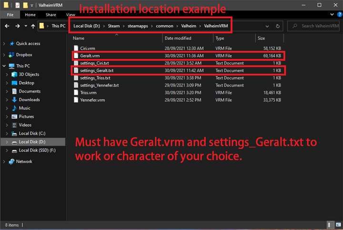The image size is (343, 230).
Task: Open the Downloads folder in sidebar
Action: pos(30,100)
